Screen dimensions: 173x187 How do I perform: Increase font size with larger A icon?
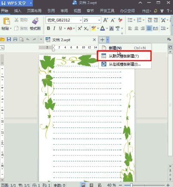tap(106, 20)
